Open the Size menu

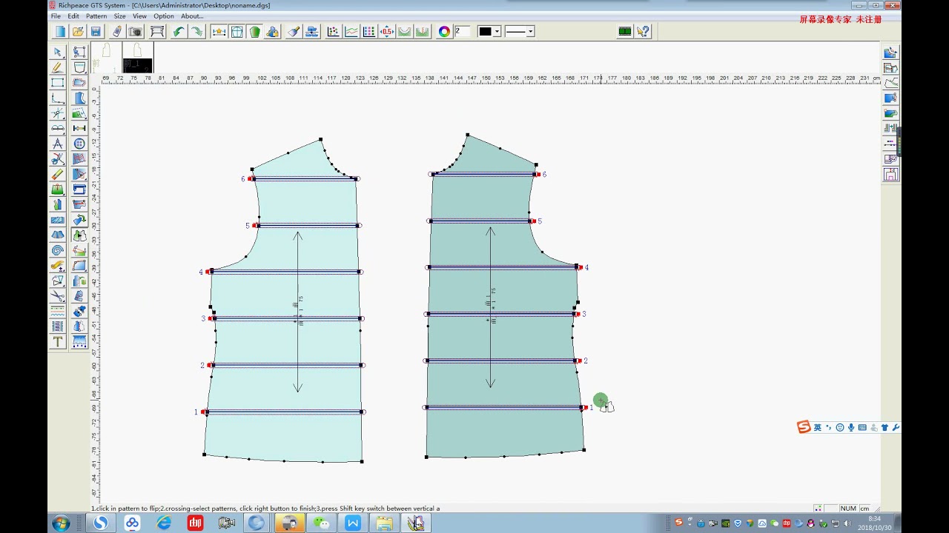(119, 16)
